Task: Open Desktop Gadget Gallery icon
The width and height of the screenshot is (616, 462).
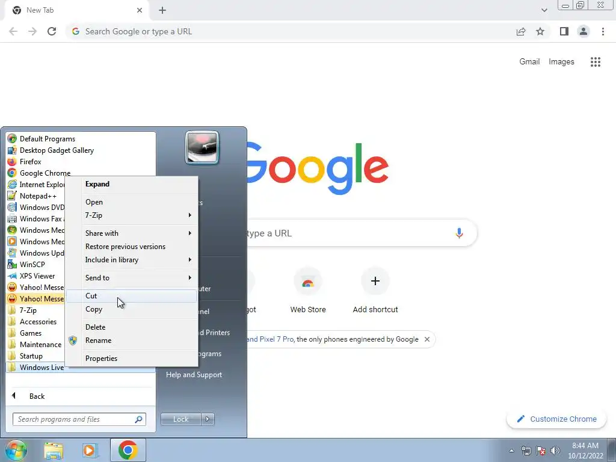Action: tap(12, 150)
